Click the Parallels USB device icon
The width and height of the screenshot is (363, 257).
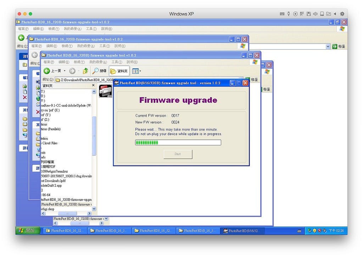[x=289, y=14]
